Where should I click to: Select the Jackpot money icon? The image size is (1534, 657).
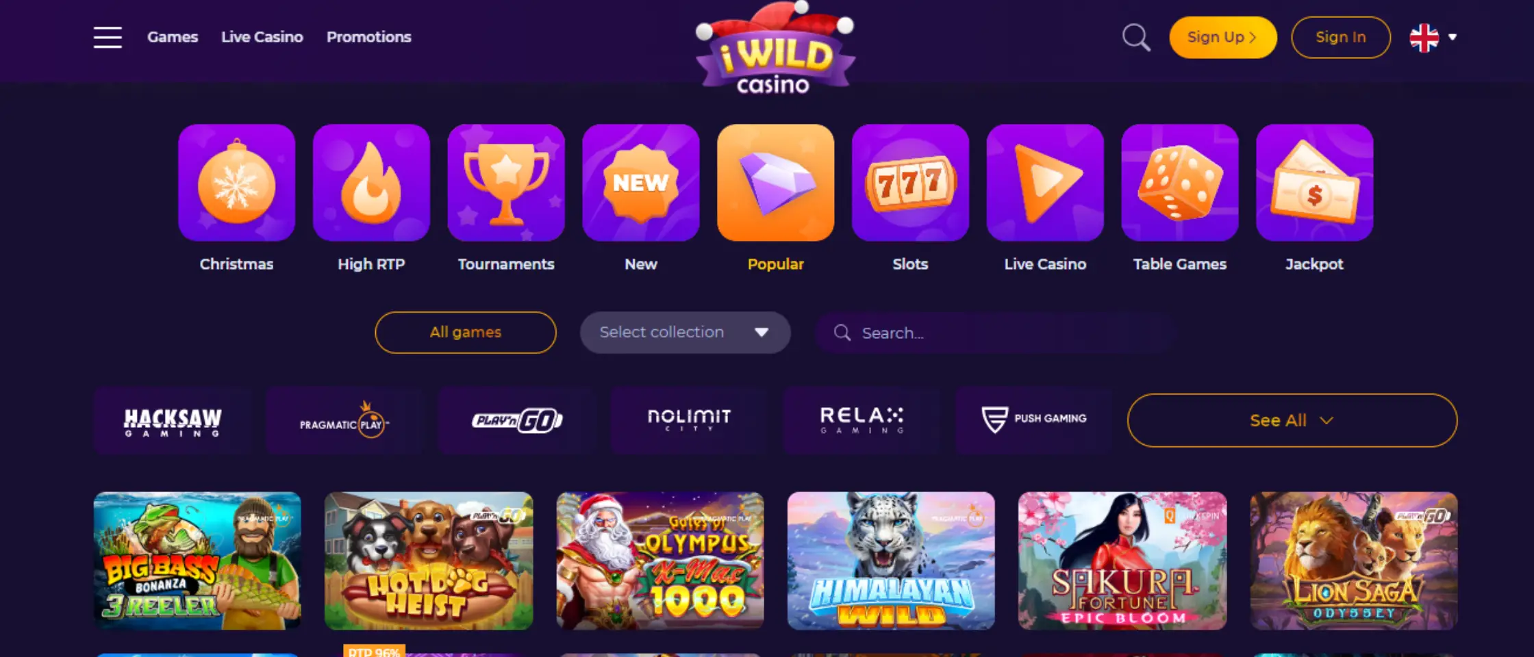click(x=1315, y=183)
